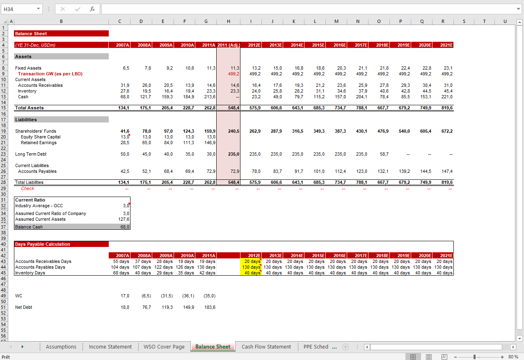Viewport: 524px width, 360px height.
Task: Open the WSO Cover Page tab
Action: [x=164, y=347]
